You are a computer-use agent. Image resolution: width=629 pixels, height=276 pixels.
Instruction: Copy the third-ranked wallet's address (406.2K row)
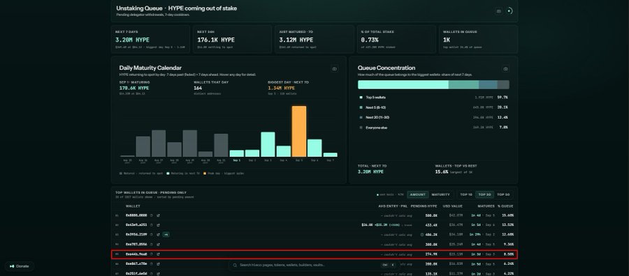pyautogui.click(x=151, y=234)
